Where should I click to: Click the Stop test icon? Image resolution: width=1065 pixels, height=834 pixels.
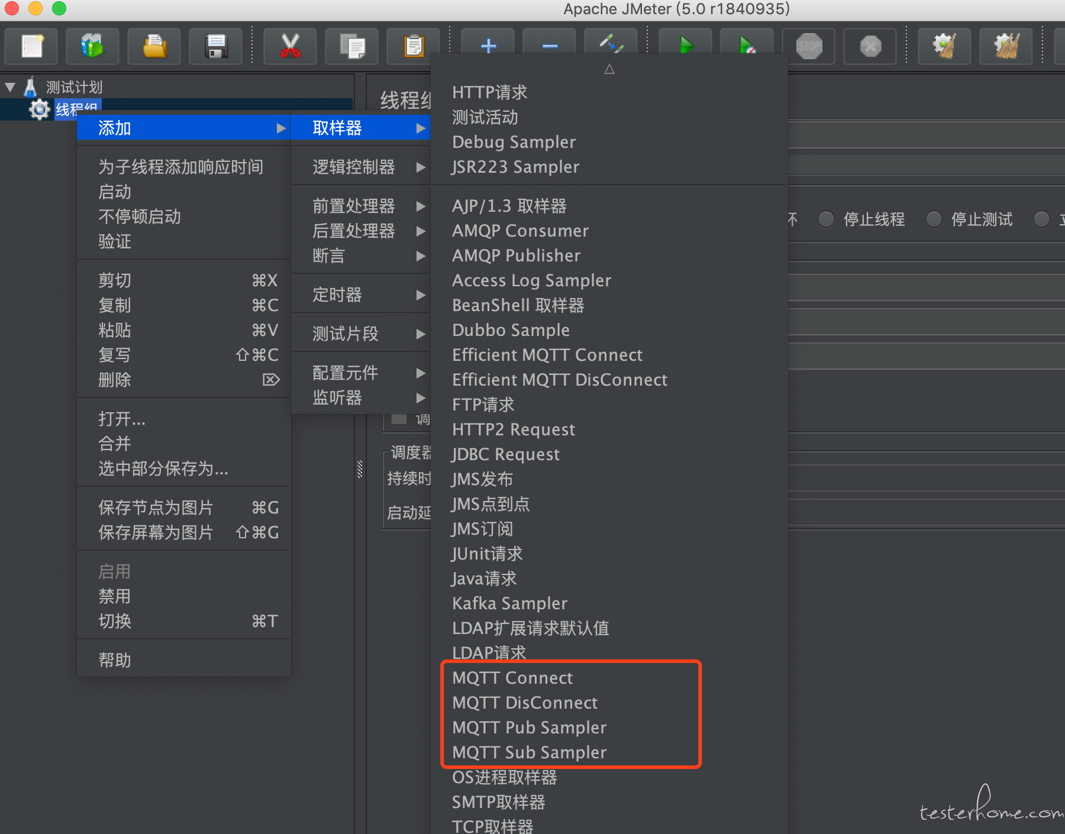pyautogui.click(x=808, y=46)
